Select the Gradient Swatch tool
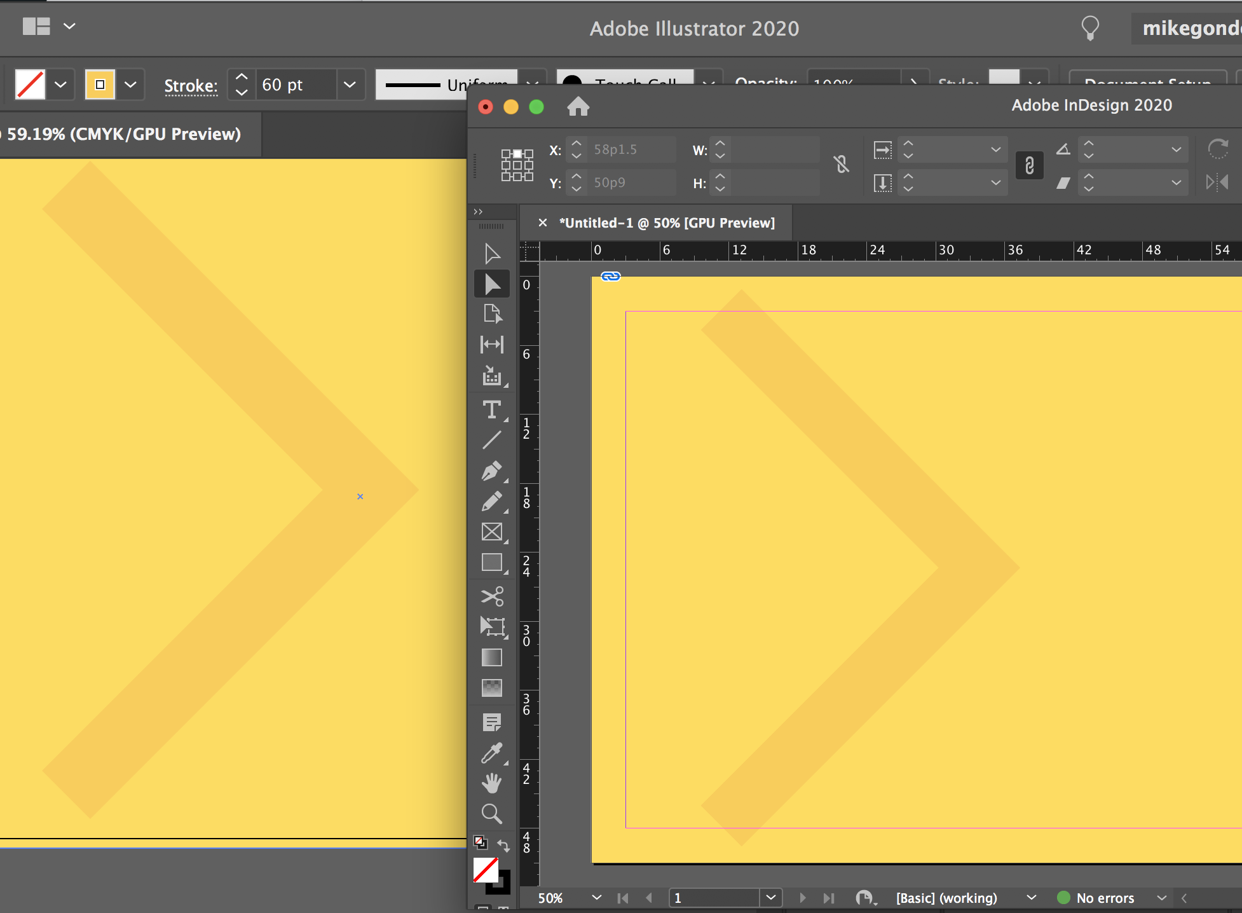 click(492, 657)
